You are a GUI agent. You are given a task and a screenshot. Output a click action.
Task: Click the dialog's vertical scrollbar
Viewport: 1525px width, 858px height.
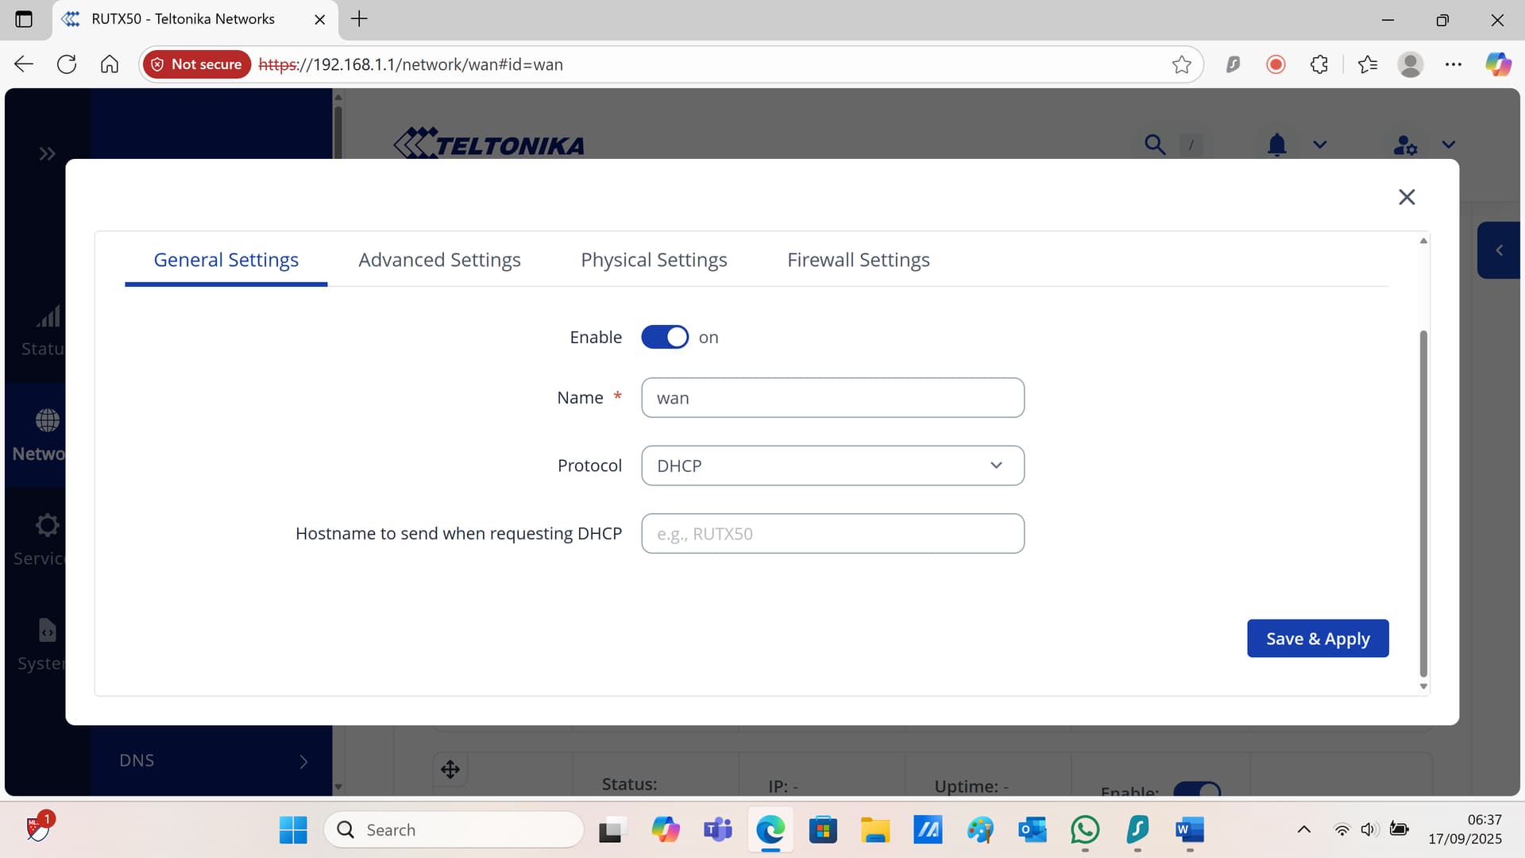1423,500
